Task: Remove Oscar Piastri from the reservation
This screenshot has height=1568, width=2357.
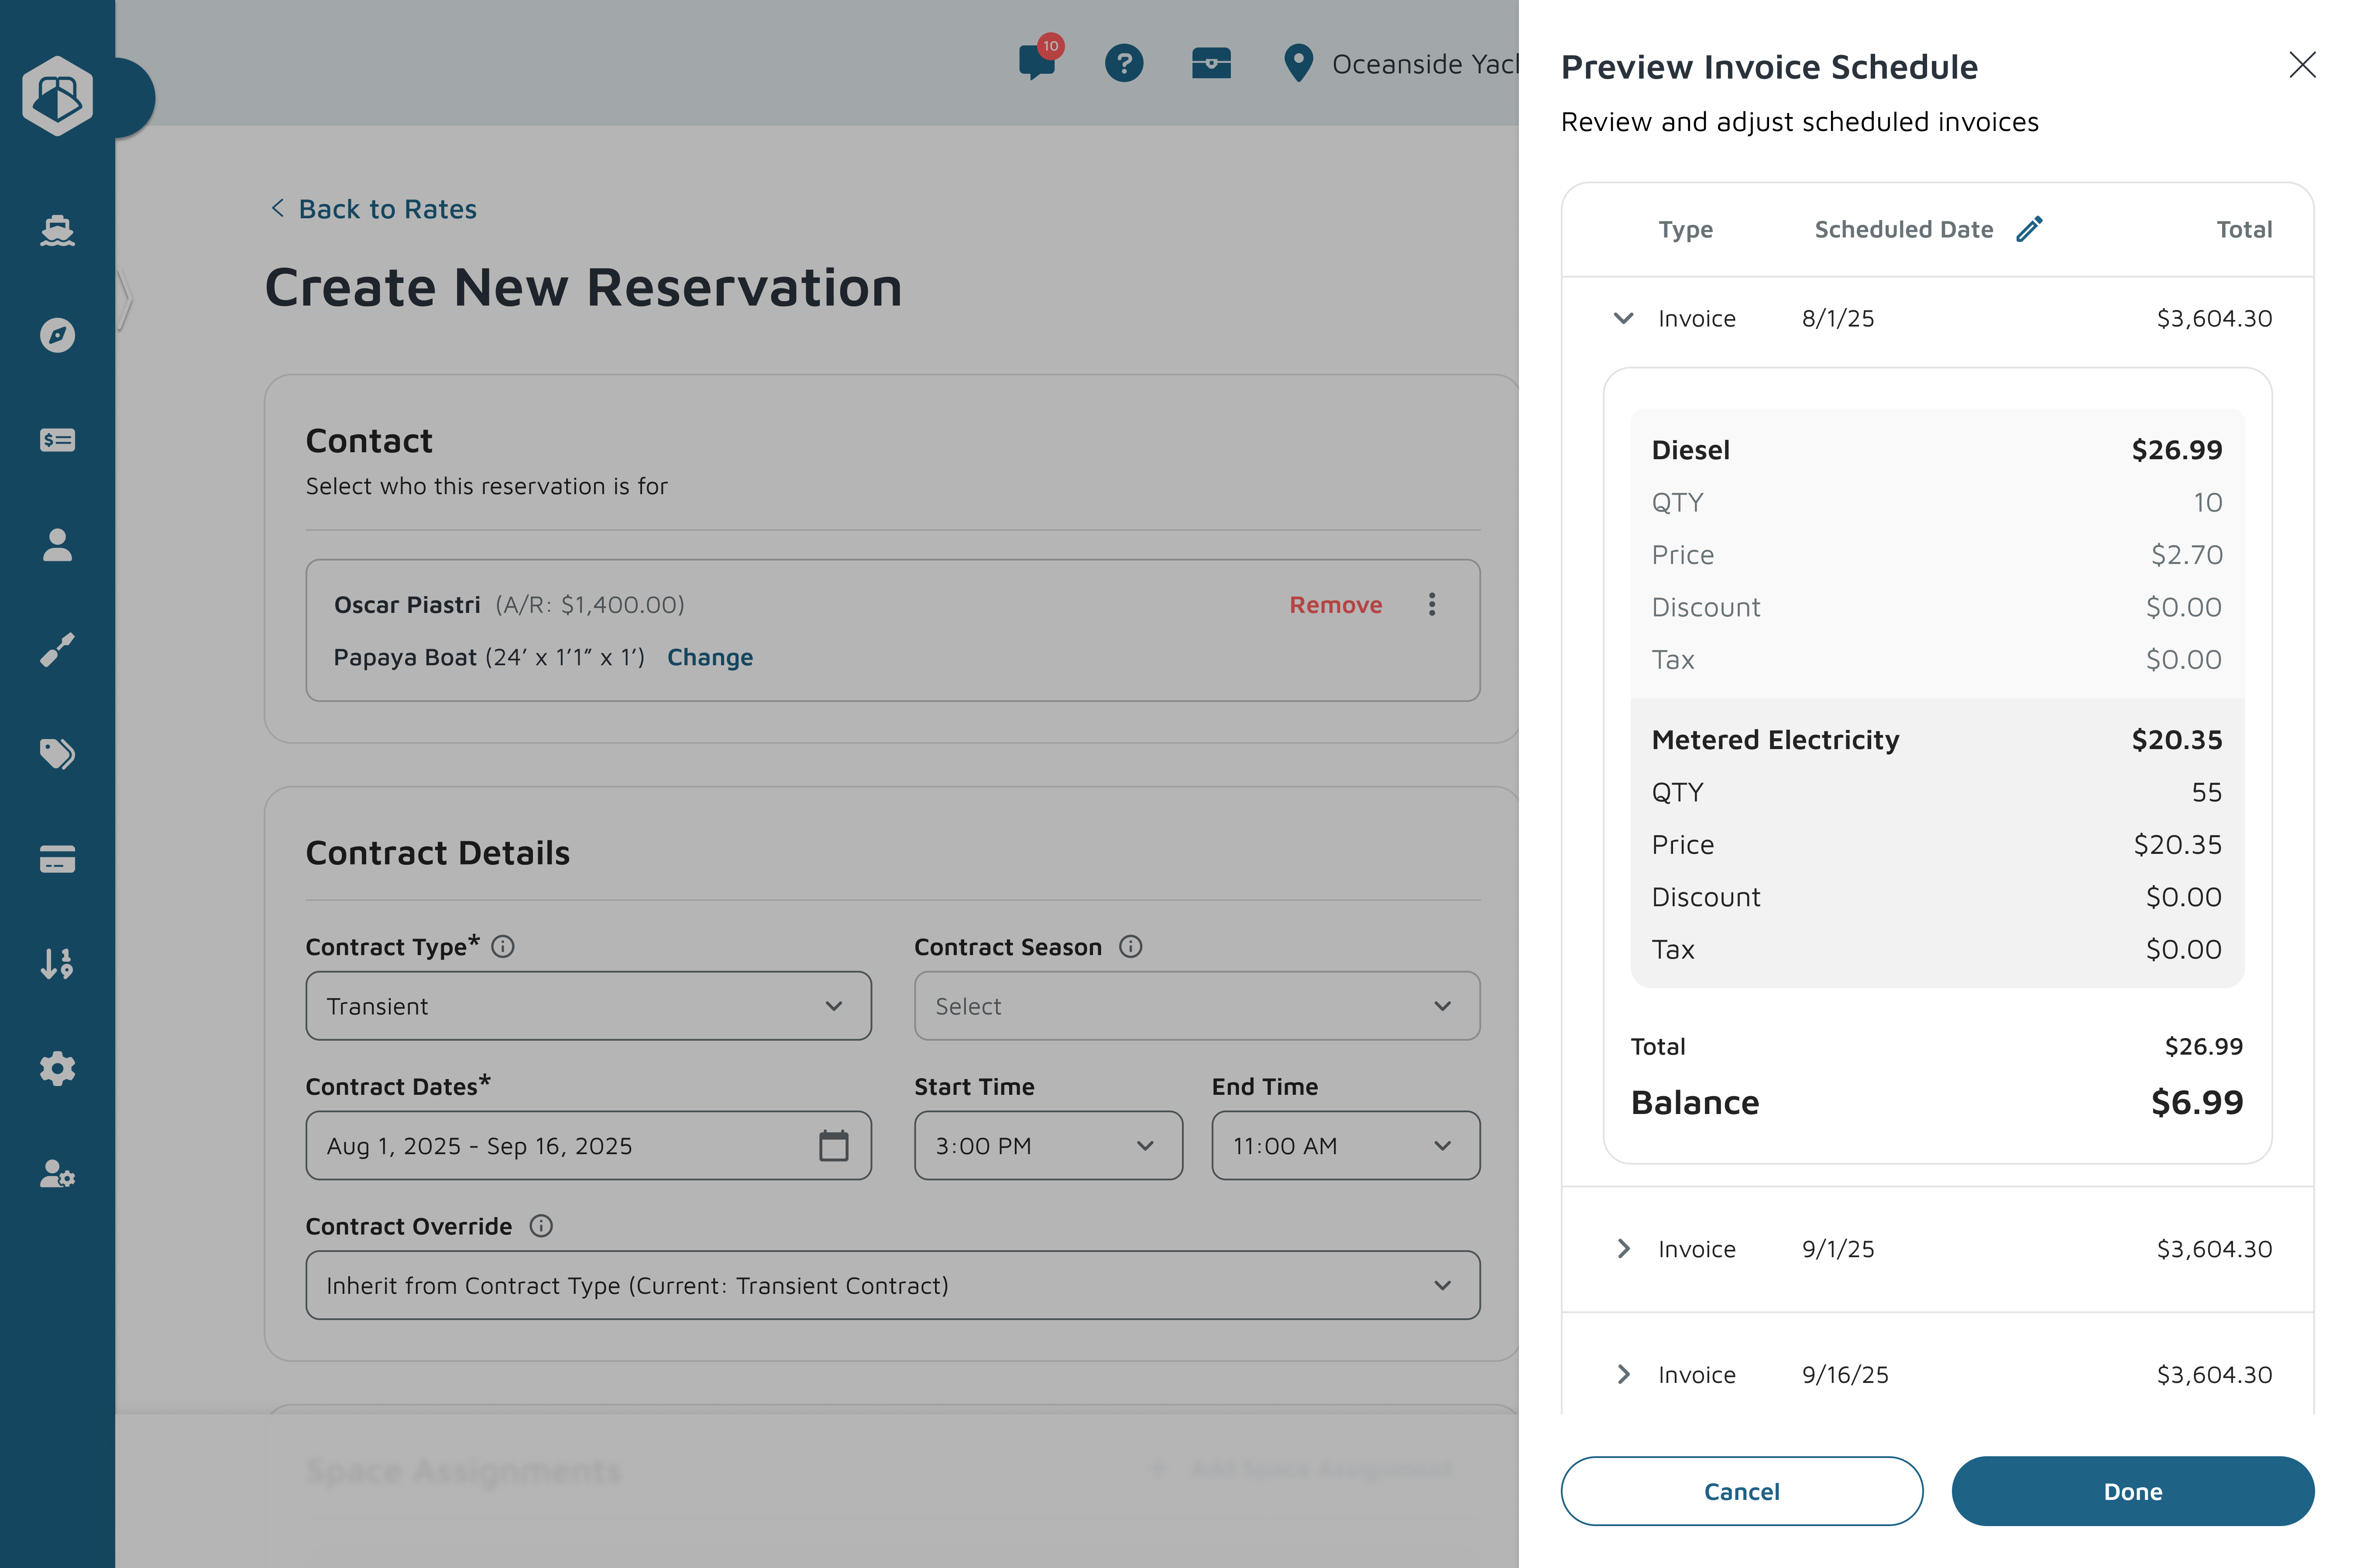Action: click(1335, 604)
